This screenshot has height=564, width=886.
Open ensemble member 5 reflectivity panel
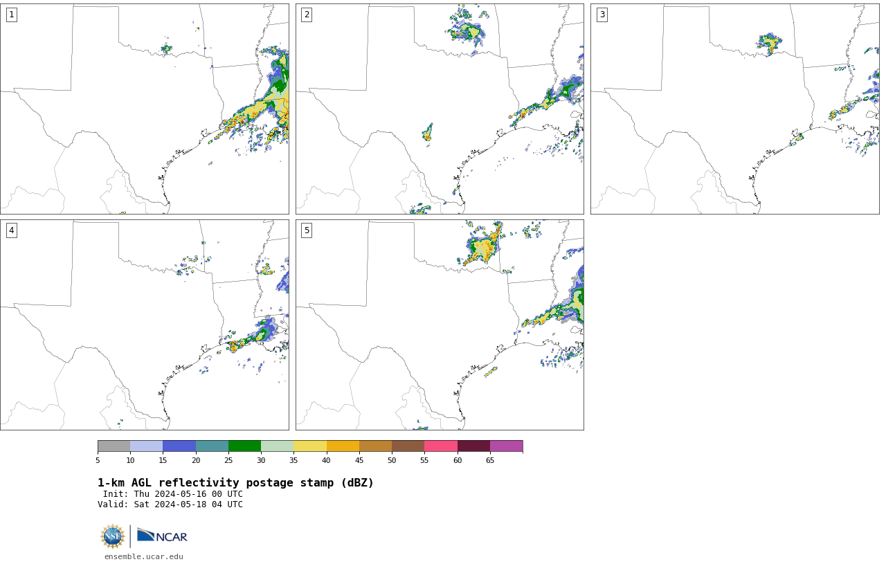[440, 325]
